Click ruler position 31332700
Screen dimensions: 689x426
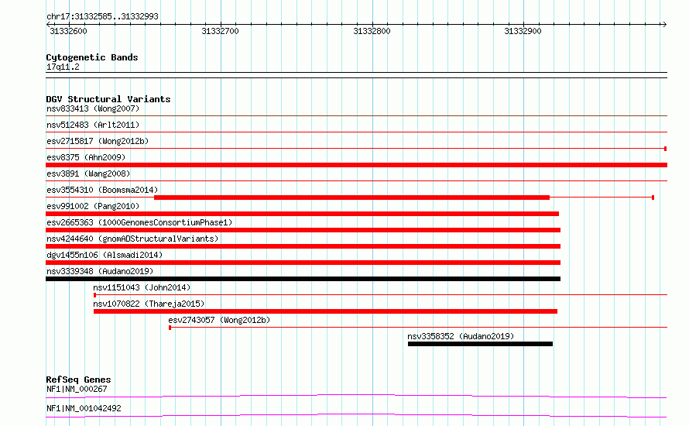pyautogui.click(x=220, y=31)
